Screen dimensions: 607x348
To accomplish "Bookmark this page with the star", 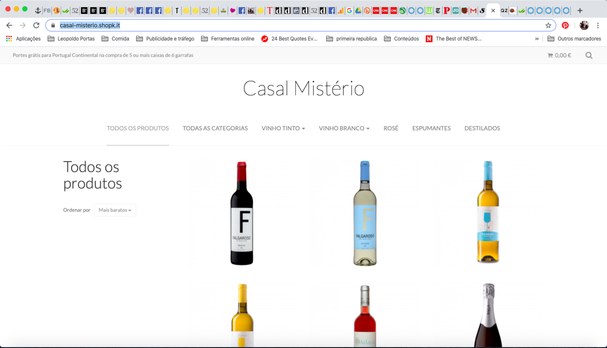I will [x=548, y=25].
